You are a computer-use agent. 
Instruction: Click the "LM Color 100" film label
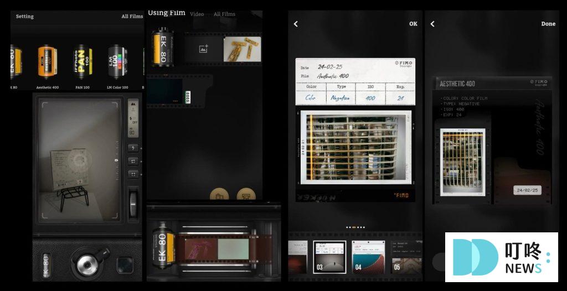click(x=117, y=87)
